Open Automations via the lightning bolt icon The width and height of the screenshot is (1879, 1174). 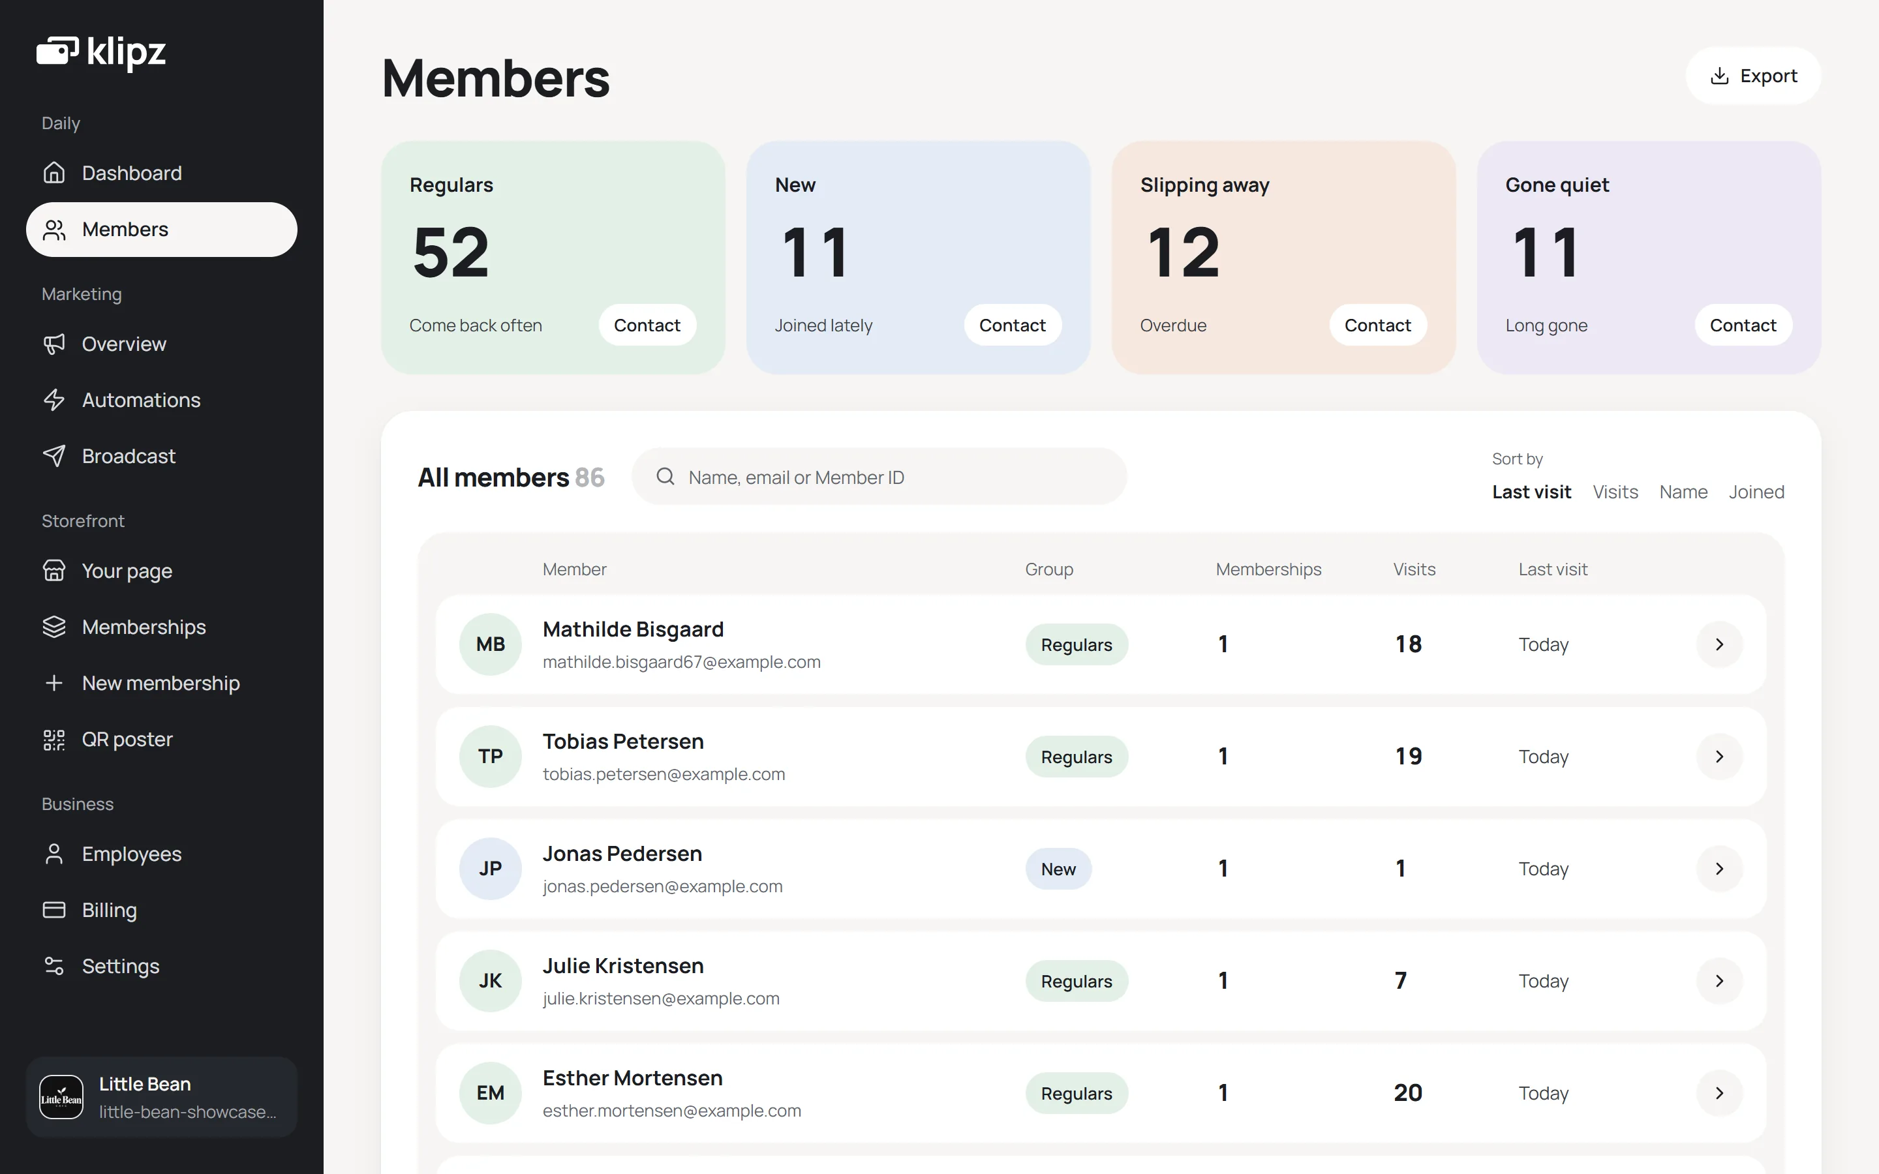click(53, 399)
